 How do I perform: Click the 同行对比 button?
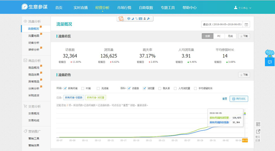click(x=239, y=99)
